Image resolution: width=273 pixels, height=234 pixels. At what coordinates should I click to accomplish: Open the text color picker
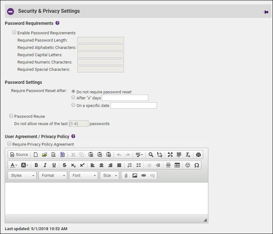[x=14, y=165]
